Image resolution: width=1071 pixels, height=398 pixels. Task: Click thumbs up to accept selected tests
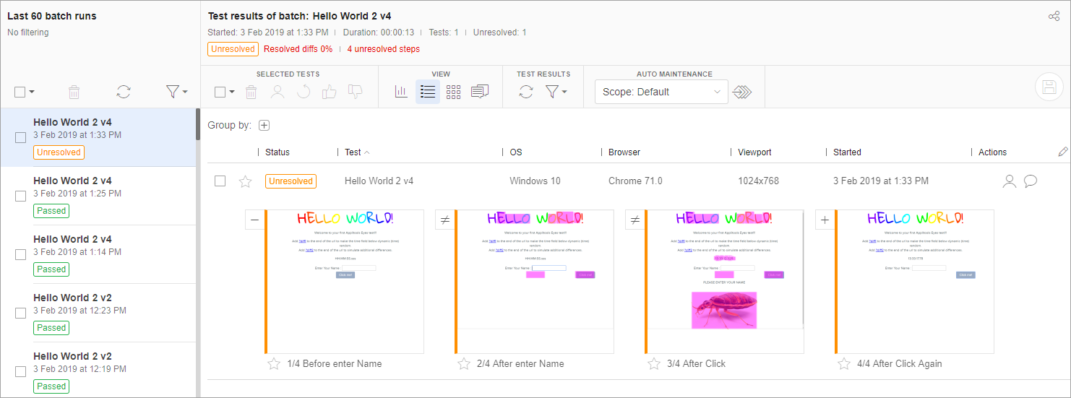tap(330, 92)
